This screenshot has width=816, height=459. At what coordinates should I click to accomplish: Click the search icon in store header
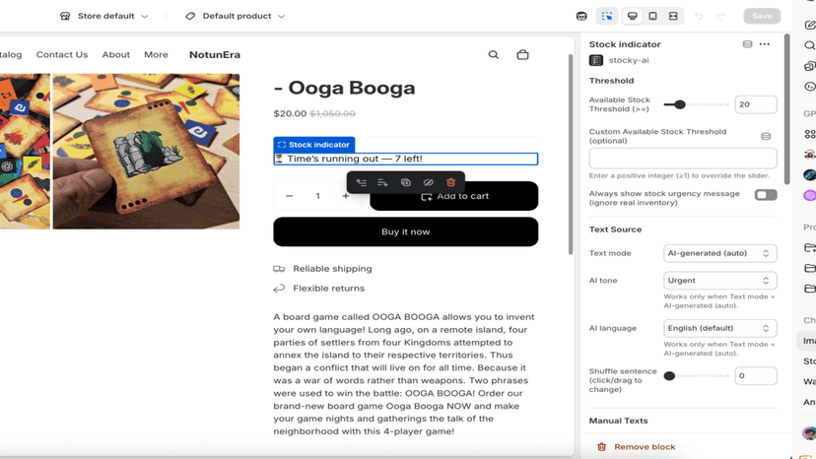494,54
